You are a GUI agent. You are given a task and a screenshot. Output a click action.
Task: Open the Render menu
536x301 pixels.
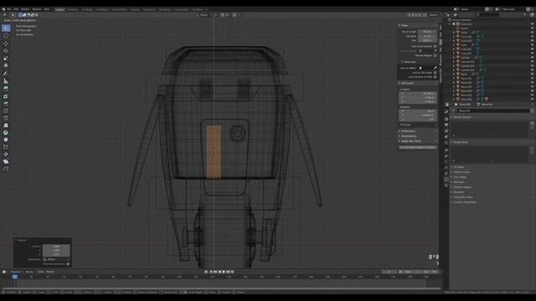25,9
